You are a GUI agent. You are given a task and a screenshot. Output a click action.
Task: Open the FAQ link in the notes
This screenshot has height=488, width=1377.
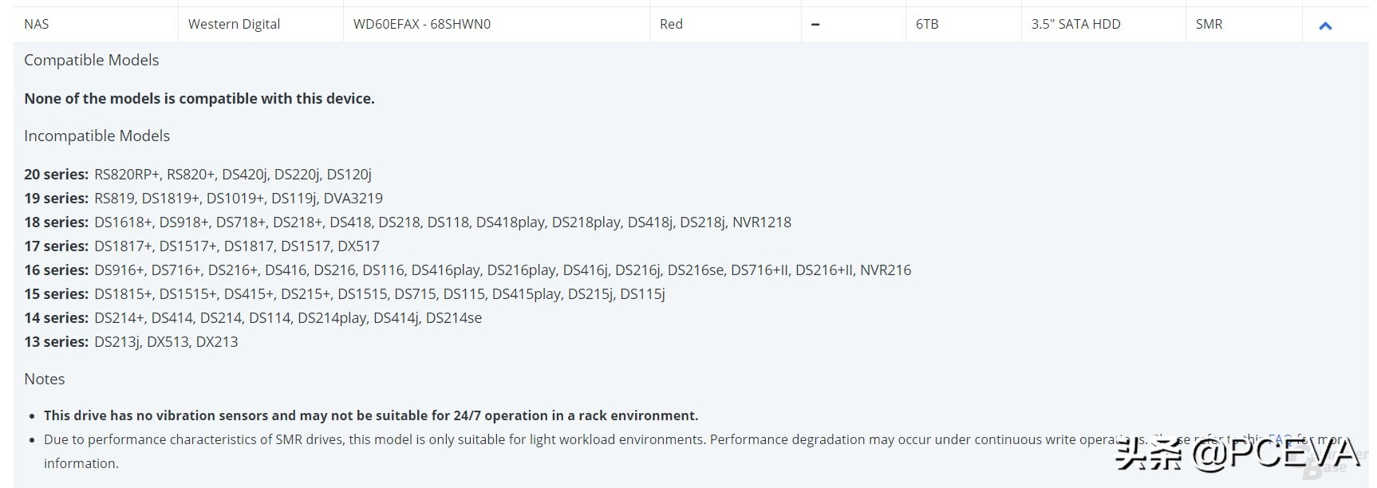(1280, 439)
